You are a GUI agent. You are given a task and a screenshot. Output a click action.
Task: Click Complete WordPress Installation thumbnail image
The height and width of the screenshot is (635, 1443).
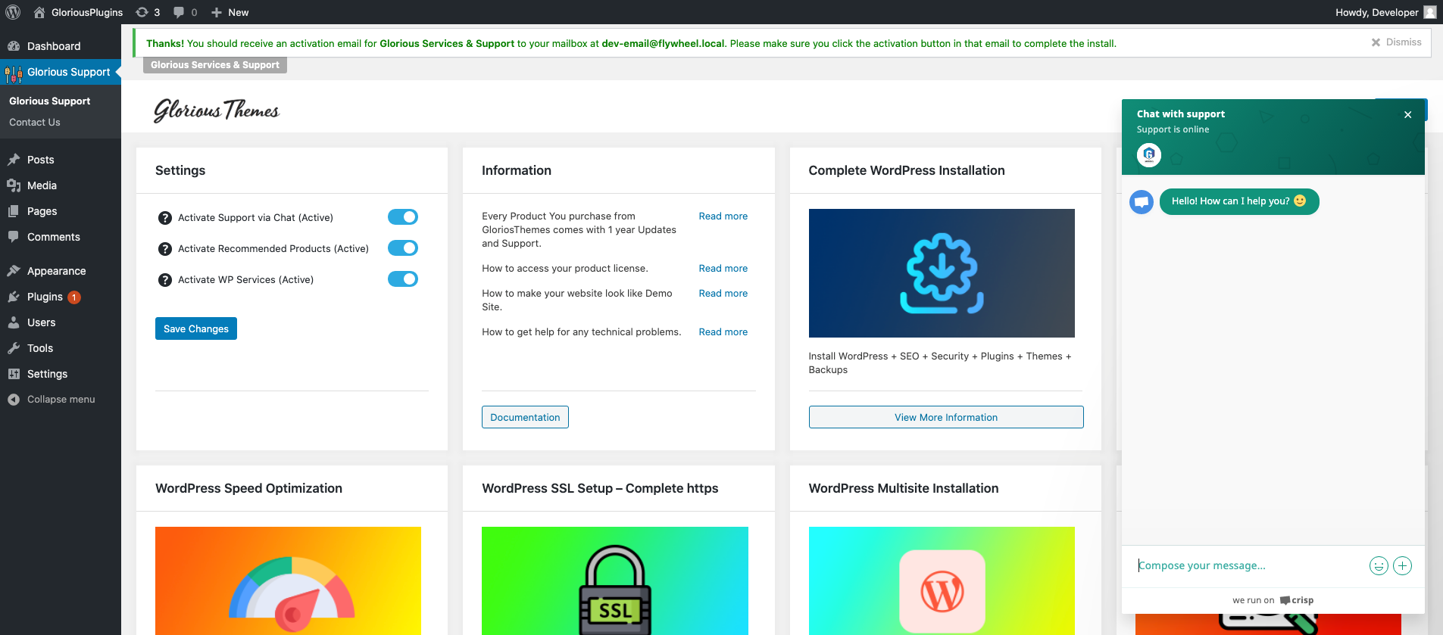click(942, 273)
